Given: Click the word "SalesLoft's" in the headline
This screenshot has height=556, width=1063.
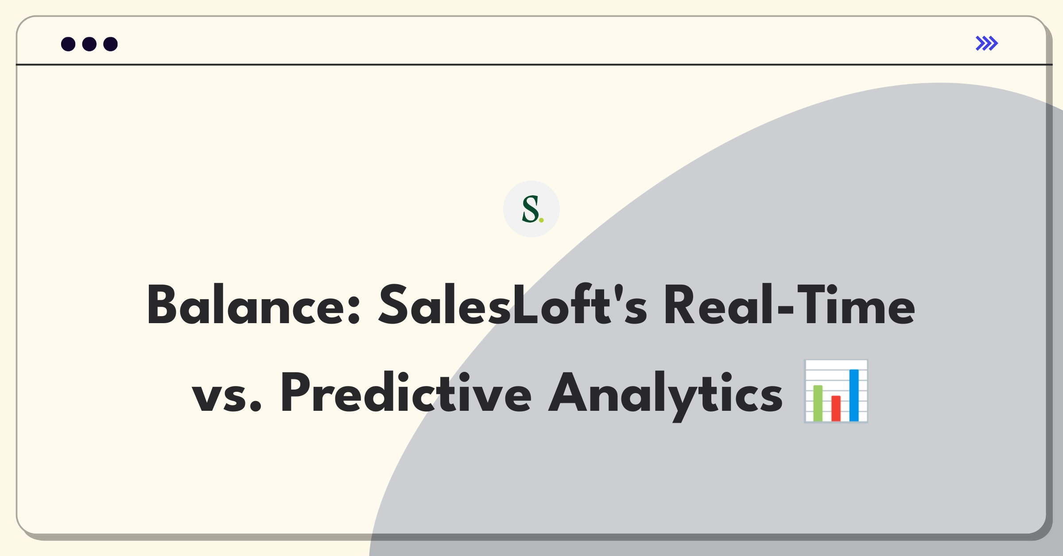Looking at the screenshot, I should tap(513, 305).
